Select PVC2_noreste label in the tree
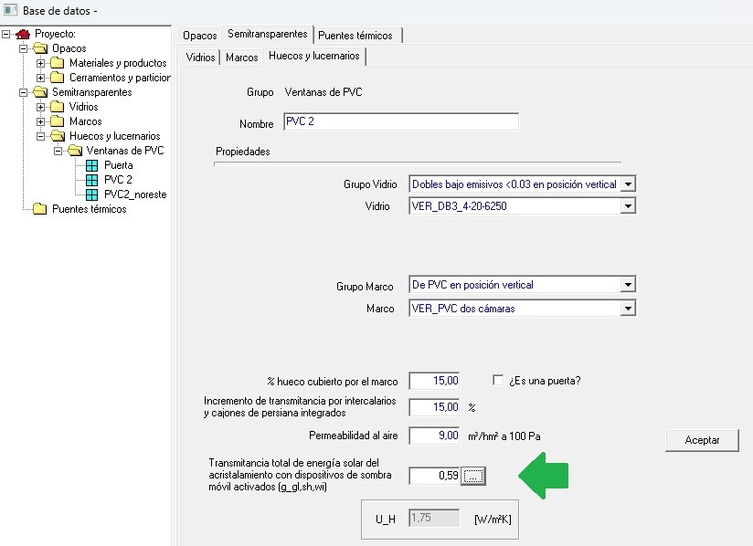Screen dimensions: 753x546 coord(135,194)
